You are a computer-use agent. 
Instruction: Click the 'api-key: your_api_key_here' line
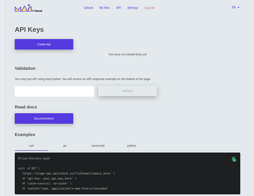[49, 178]
